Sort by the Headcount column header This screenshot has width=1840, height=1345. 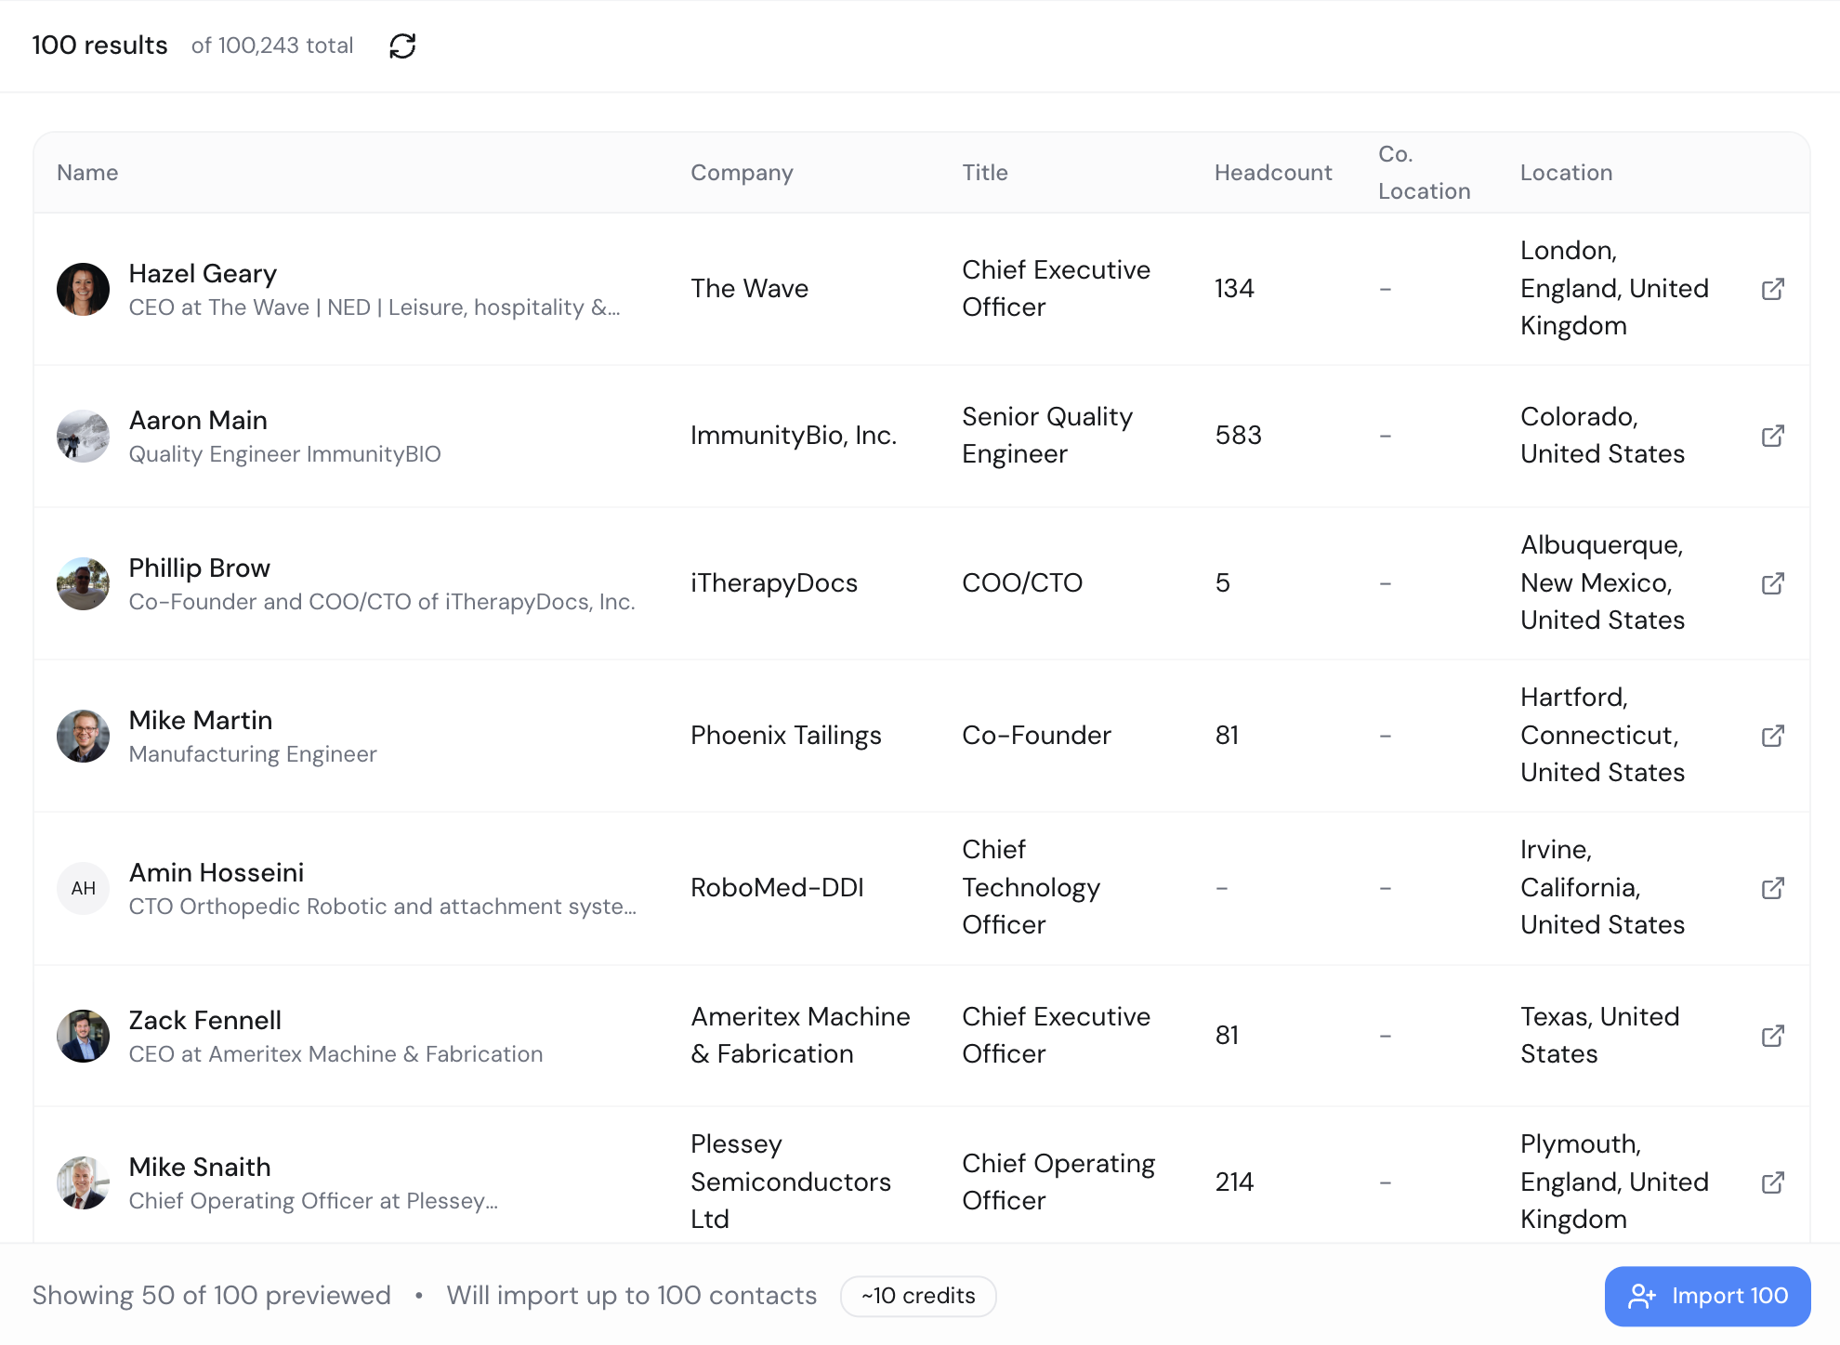pyautogui.click(x=1272, y=173)
